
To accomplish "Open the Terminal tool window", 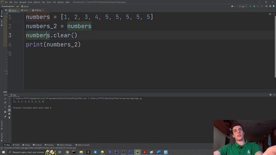I will click(x=37, y=145).
